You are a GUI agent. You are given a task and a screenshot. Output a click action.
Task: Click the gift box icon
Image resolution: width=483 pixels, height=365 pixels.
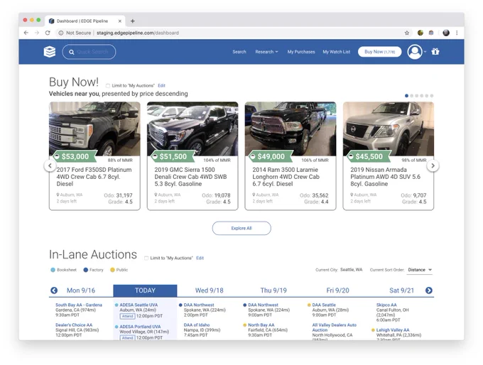pos(435,51)
